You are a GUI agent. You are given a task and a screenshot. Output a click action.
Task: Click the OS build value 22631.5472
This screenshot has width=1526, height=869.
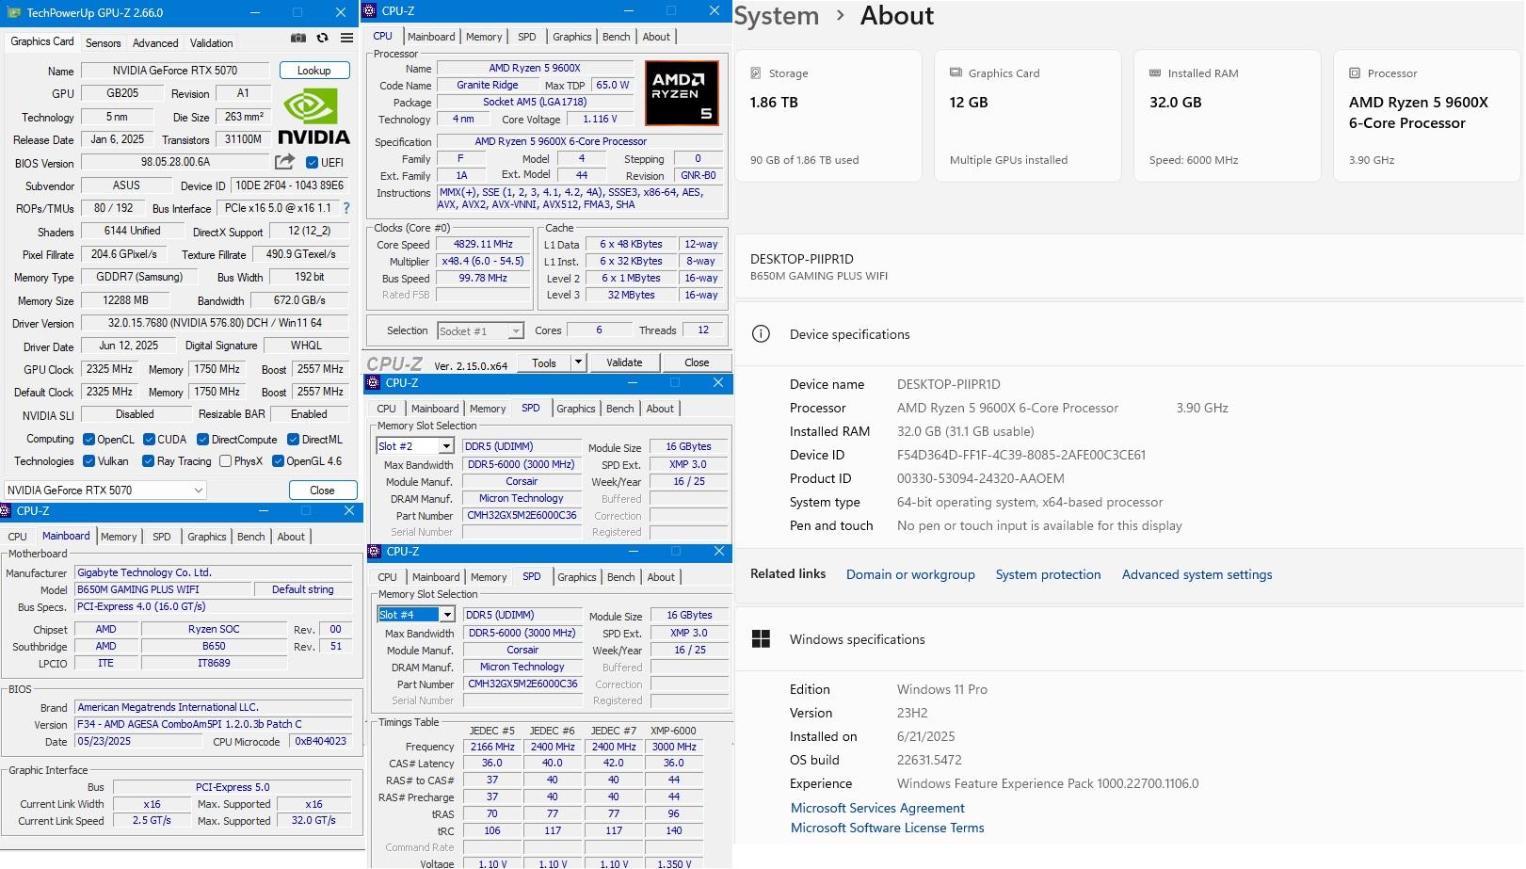click(929, 760)
